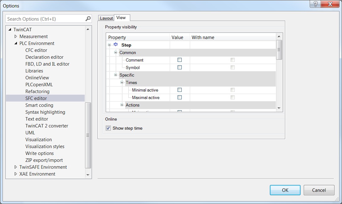Select the Minimal active property row

click(x=145, y=90)
